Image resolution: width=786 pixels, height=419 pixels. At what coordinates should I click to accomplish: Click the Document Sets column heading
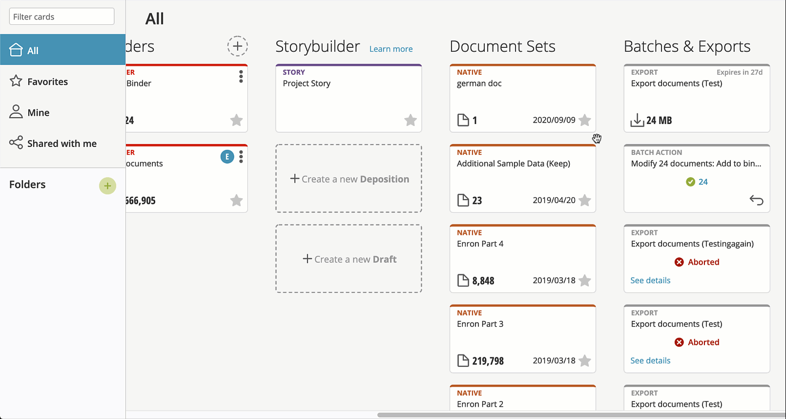click(502, 46)
